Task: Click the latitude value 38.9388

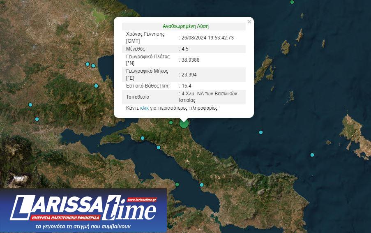Action: (190, 60)
